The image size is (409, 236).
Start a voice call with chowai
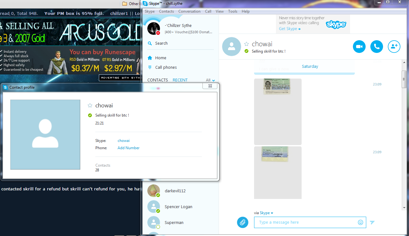point(376,47)
